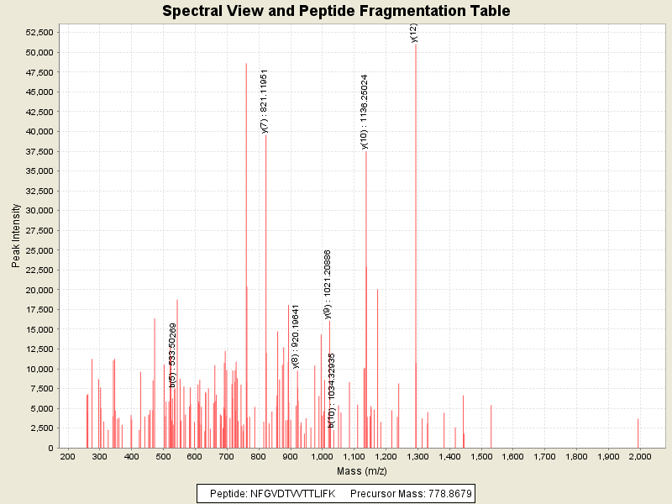Select the 'Peptide: NFGVDTVVTTLIFK' legend text
Screen dimensions: 672x504
[x=273, y=493]
